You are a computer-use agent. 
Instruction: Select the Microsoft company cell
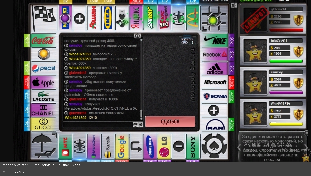[215, 82]
